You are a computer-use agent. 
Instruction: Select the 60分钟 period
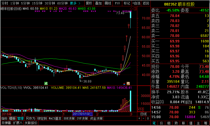62,3
